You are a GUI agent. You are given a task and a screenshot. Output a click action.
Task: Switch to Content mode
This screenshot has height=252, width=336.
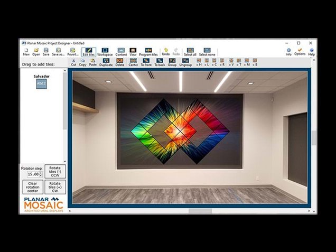(121, 52)
